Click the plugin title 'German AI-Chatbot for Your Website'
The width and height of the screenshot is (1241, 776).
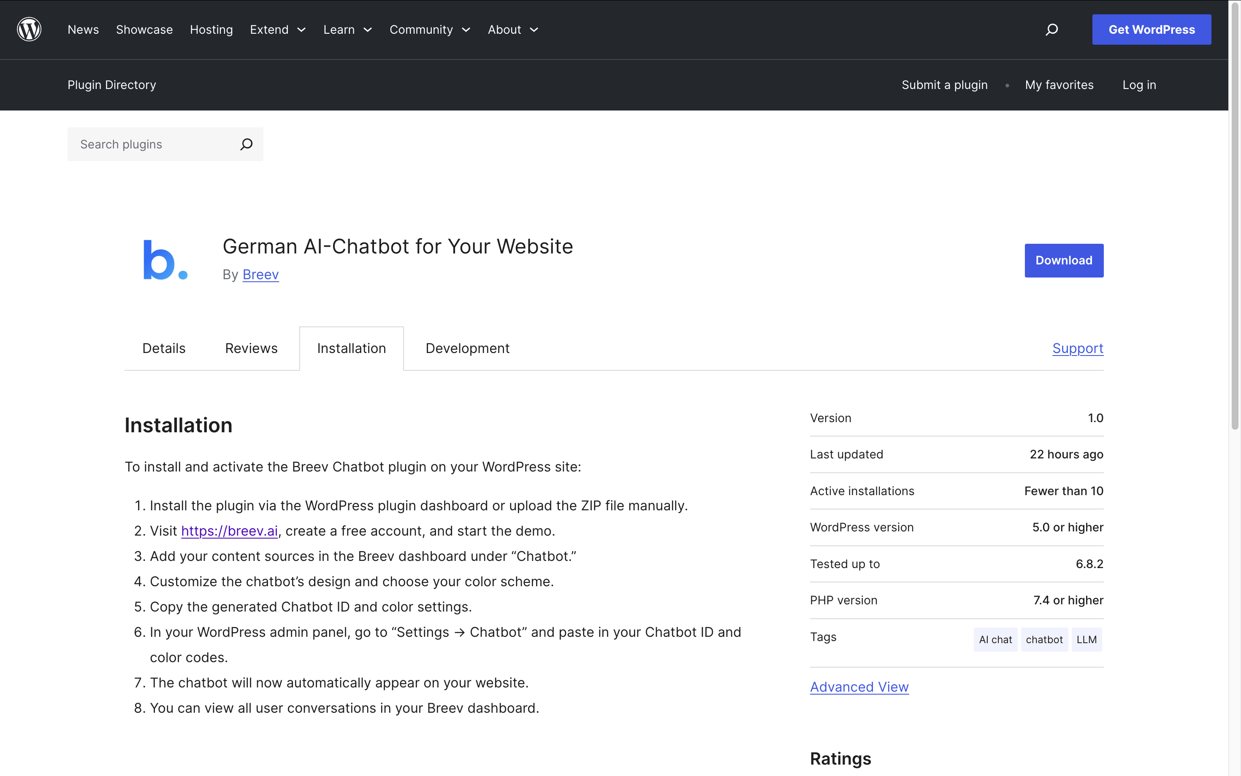pyautogui.click(x=398, y=246)
